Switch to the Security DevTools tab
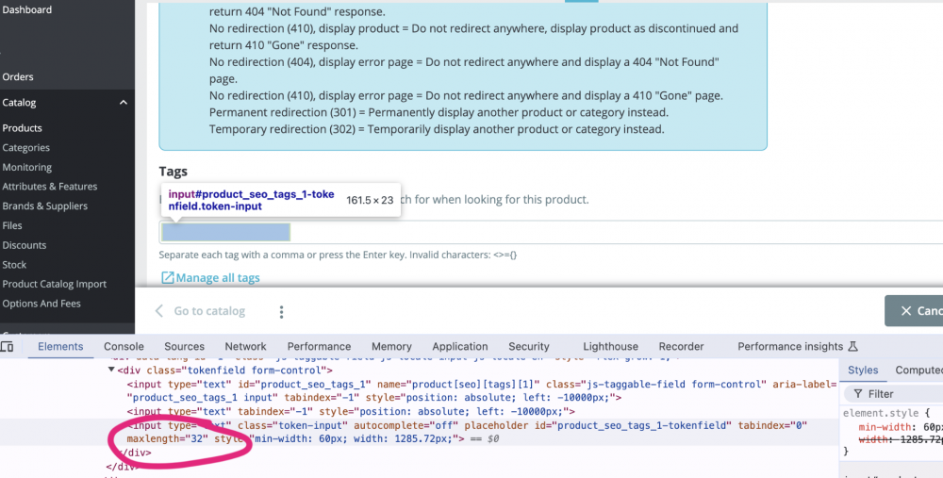 (x=529, y=346)
